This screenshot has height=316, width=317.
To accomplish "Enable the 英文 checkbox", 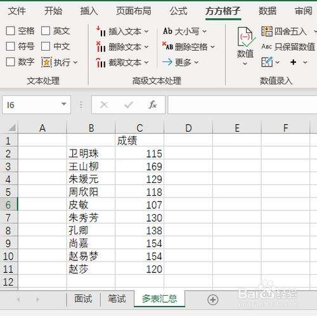I will coord(46,31).
